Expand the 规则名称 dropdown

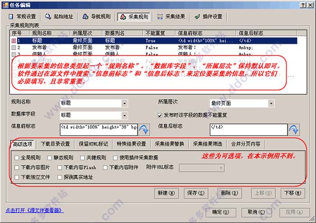pyautogui.click(x=124, y=103)
